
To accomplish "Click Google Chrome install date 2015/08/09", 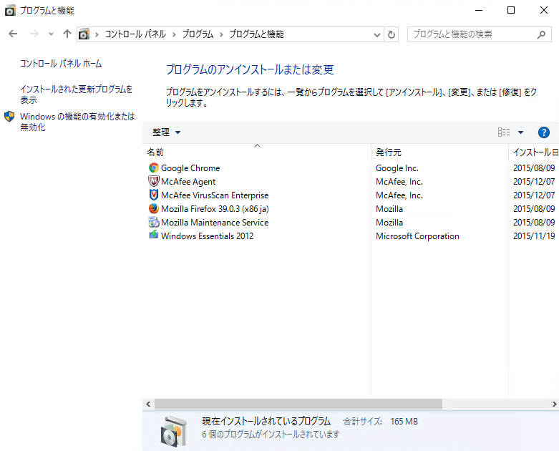I will coord(534,168).
